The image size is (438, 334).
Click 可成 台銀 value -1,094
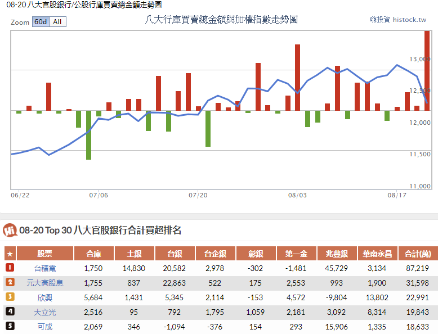175,327
